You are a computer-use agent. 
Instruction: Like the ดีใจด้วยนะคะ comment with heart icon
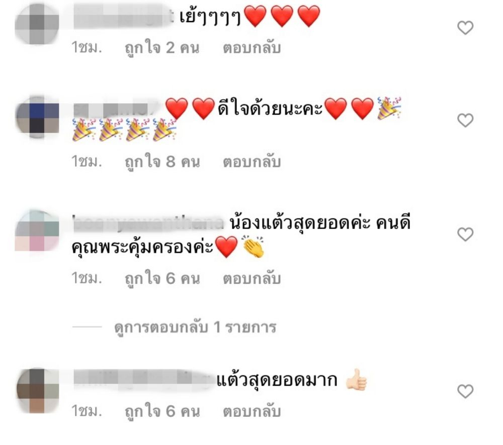pos(465,120)
